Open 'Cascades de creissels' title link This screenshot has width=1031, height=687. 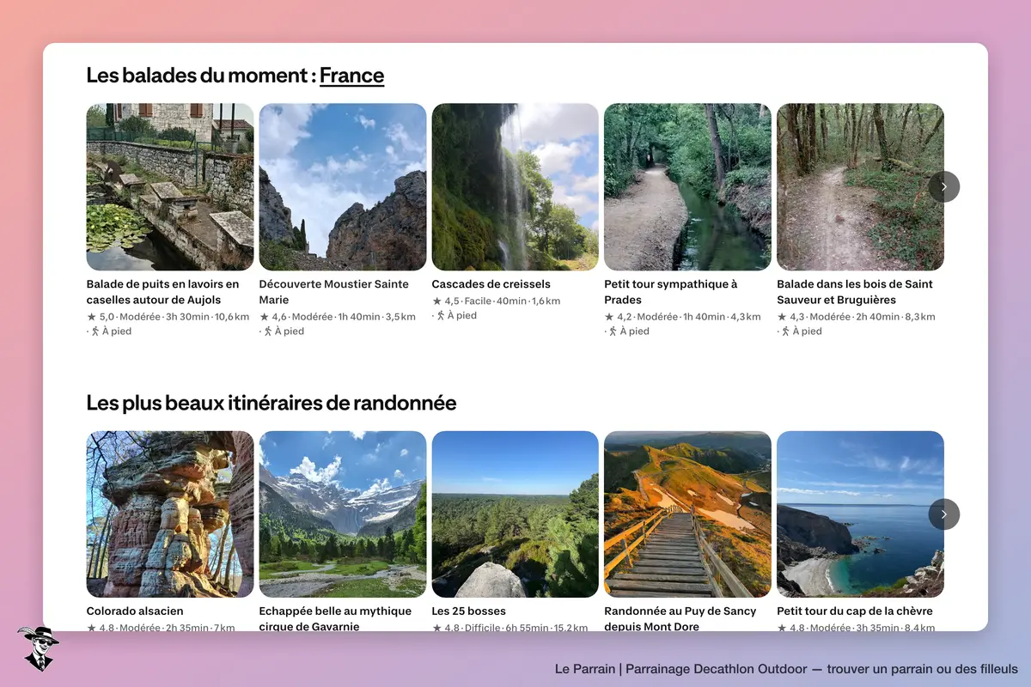[x=491, y=284]
